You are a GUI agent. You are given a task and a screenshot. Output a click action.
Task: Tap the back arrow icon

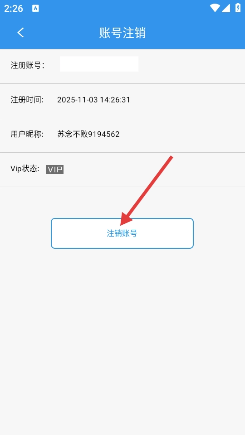tap(20, 33)
